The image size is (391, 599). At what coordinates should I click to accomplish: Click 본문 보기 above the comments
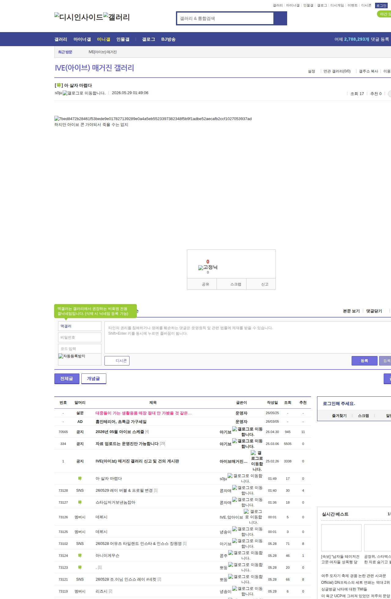[351, 311]
